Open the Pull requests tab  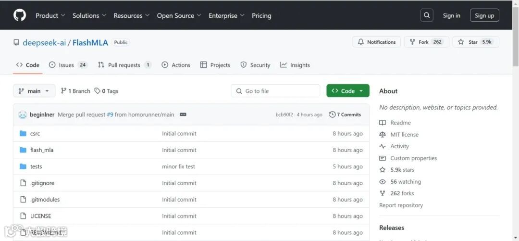(x=124, y=65)
